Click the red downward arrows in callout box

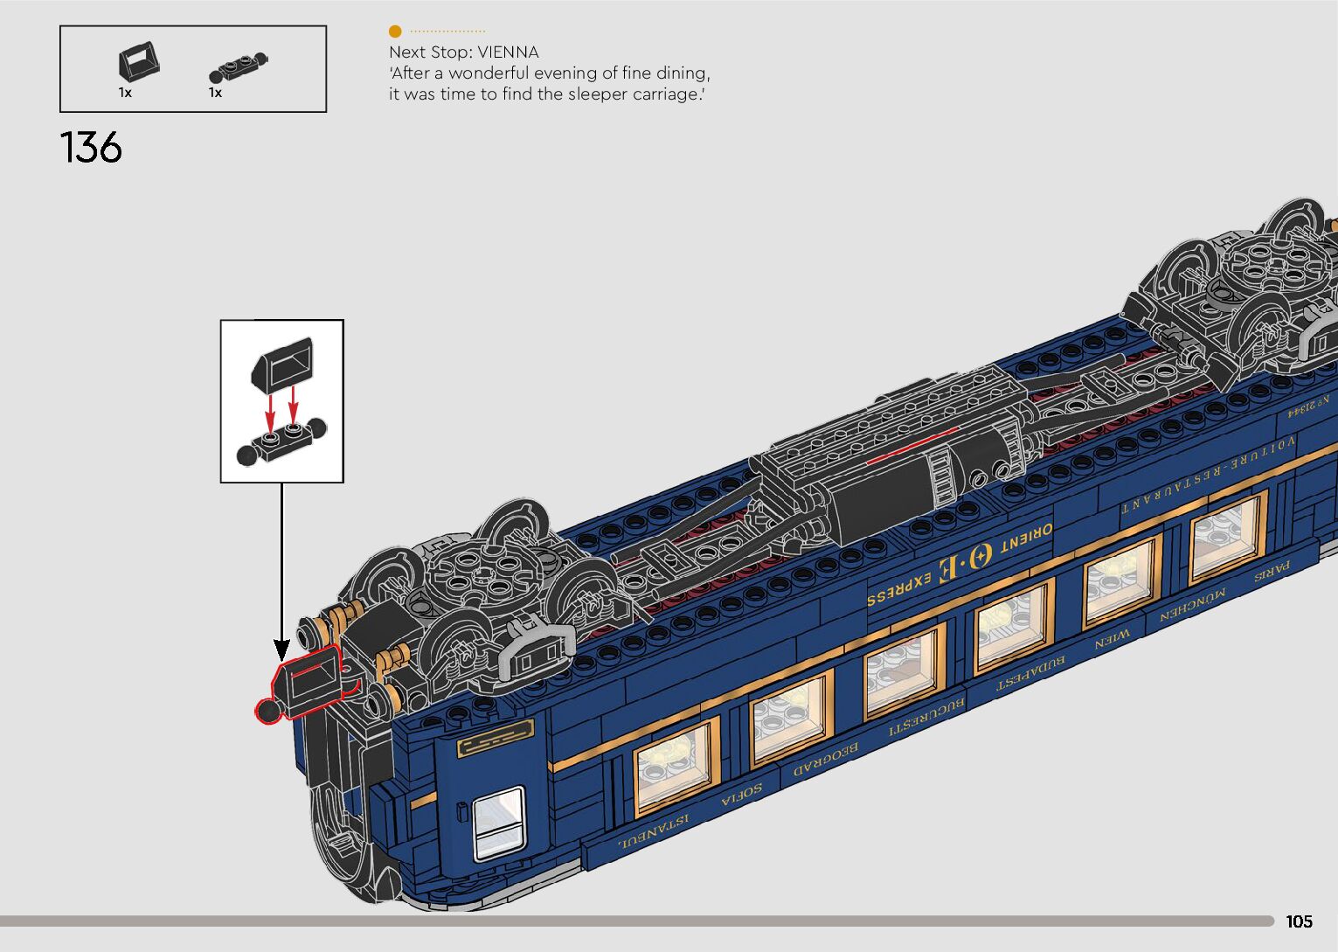pyautogui.click(x=281, y=406)
